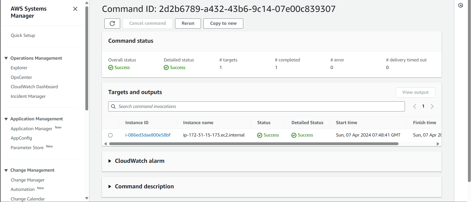Click the View output button
This screenshot has height=202, width=471.
(x=415, y=93)
